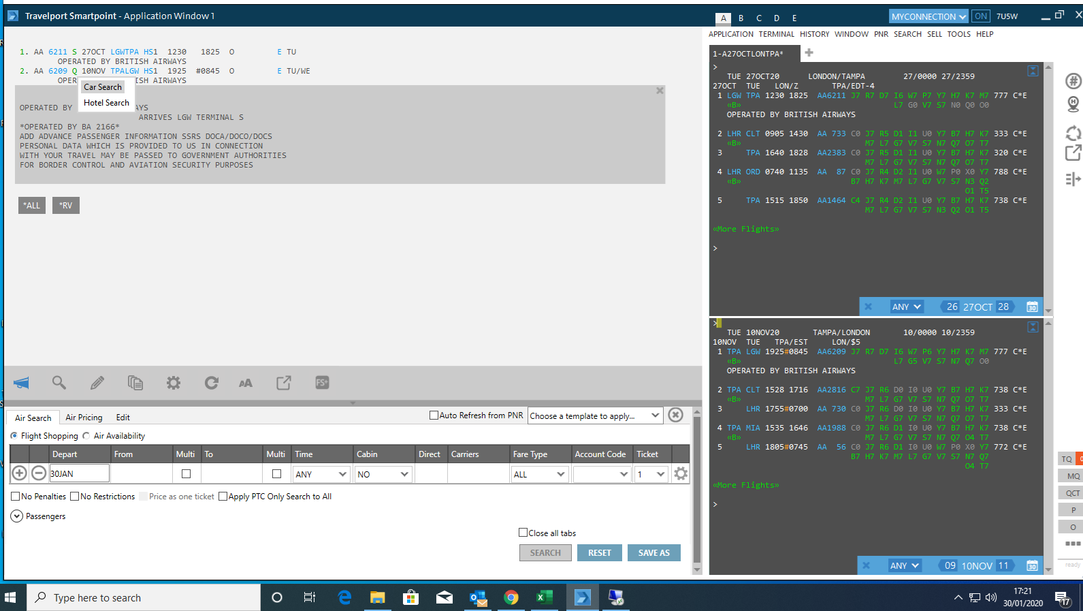Screen dimensions: 1083x611
Task: Click the share export icon in right sidebar
Action: (x=1073, y=153)
